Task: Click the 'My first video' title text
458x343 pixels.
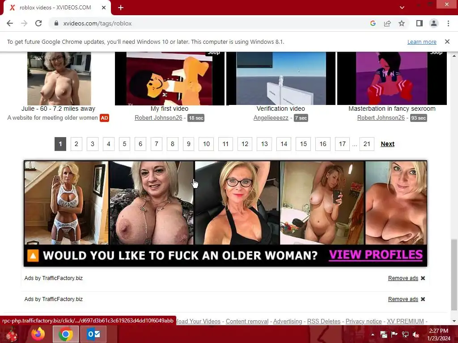Action: [x=170, y=109]
